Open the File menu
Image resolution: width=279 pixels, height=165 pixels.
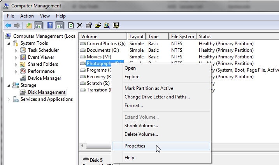coord(11,16)
